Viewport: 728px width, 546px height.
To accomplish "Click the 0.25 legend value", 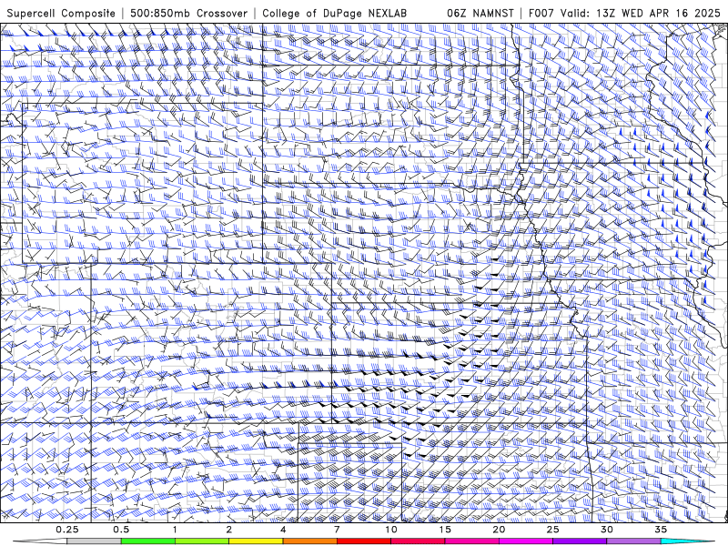I will [x=67, y=530].
